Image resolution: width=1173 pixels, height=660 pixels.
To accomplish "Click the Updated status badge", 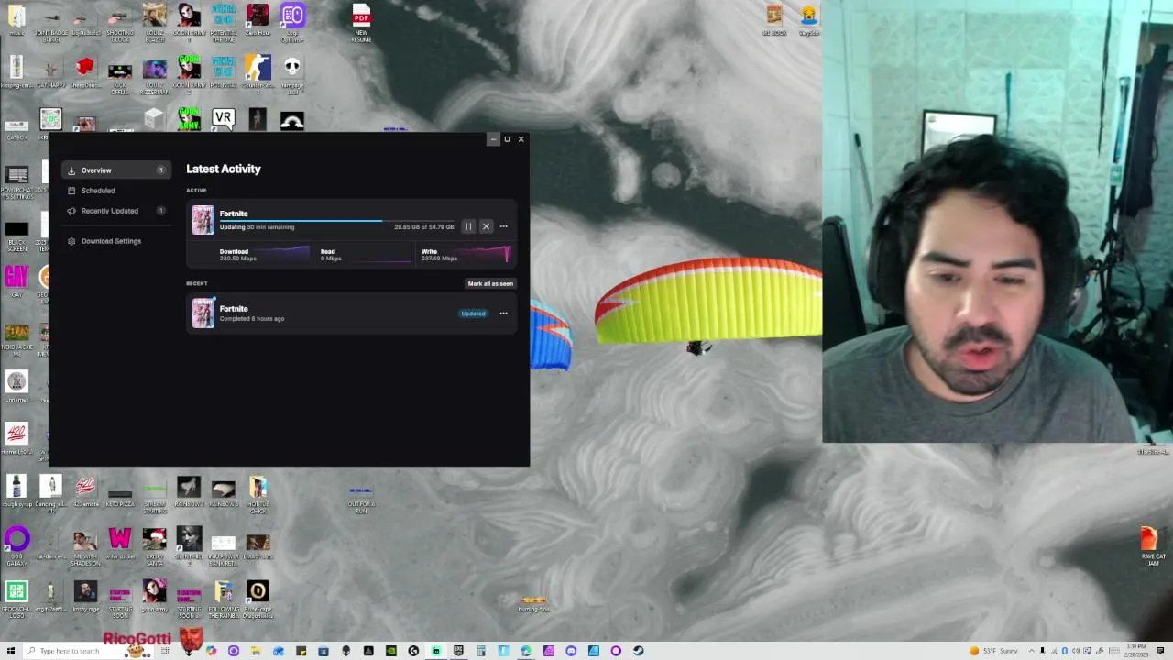I will coord(473,313).
